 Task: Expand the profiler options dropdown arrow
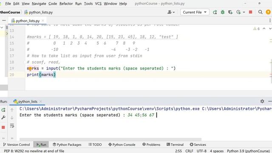pos(244,12)
